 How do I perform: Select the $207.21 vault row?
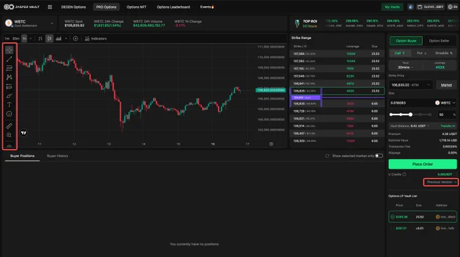click(422, 228)
